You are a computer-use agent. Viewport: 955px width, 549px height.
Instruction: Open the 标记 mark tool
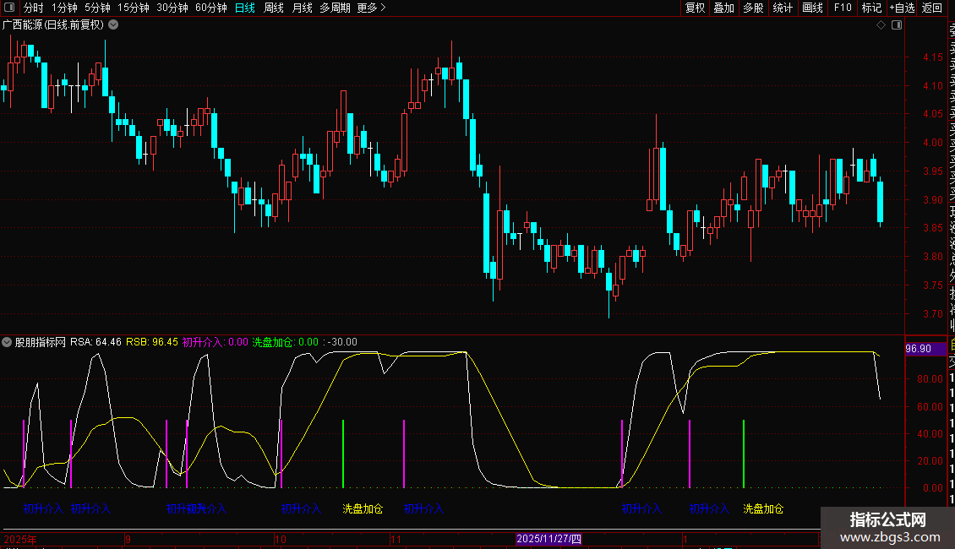point(870,8)
